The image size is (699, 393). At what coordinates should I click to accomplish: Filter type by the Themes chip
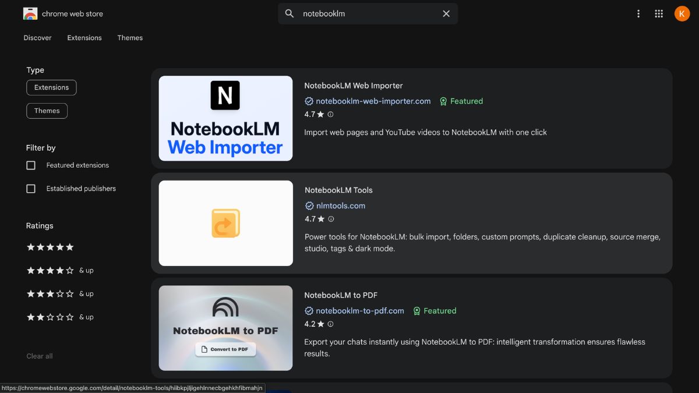[x=47, y=111]
